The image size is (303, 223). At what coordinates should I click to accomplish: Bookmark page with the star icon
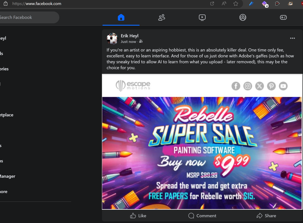coord(235,4)
